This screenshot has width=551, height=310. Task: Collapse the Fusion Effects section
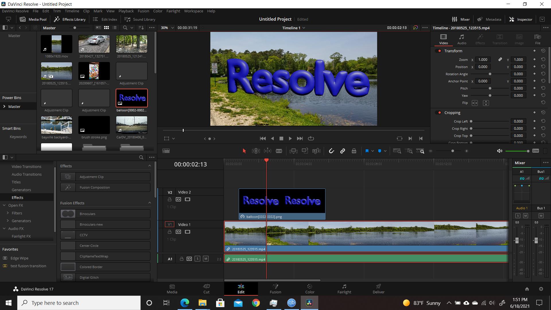click(150, 203)
